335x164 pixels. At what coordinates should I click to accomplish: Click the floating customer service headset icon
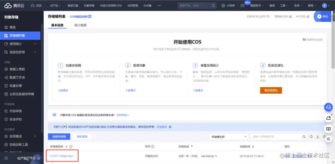click(x=328, y=107)
